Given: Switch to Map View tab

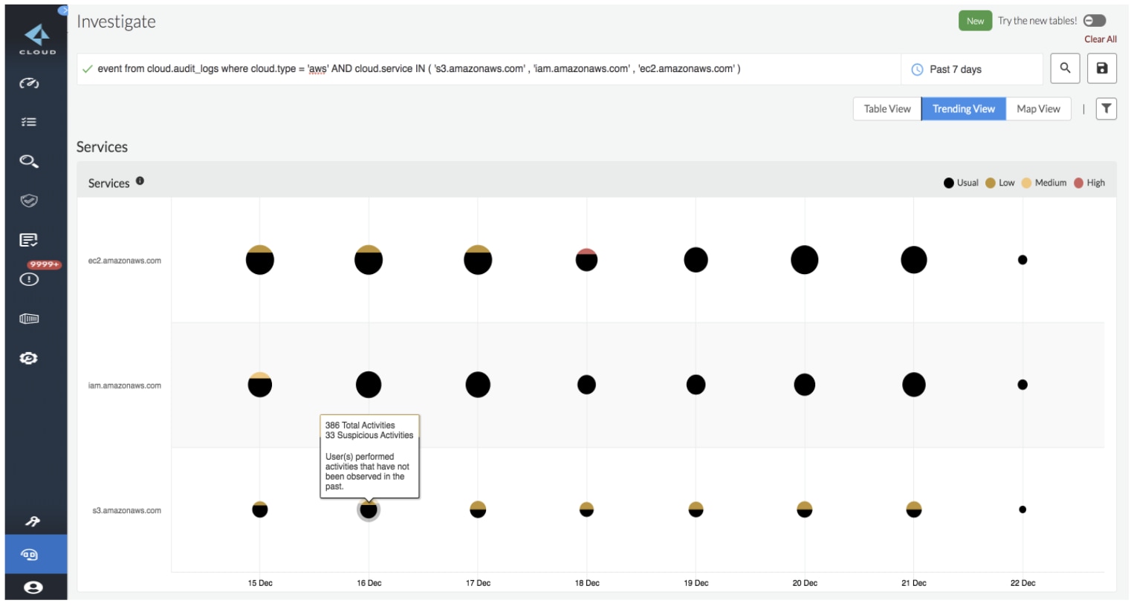Looking at the screenshot, I should coord(1038,108).
